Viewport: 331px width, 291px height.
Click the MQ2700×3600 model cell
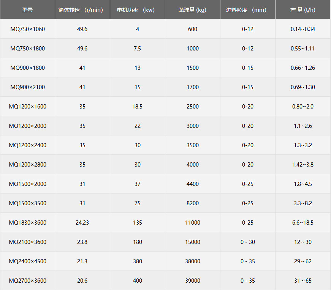(x=27, y=281)
